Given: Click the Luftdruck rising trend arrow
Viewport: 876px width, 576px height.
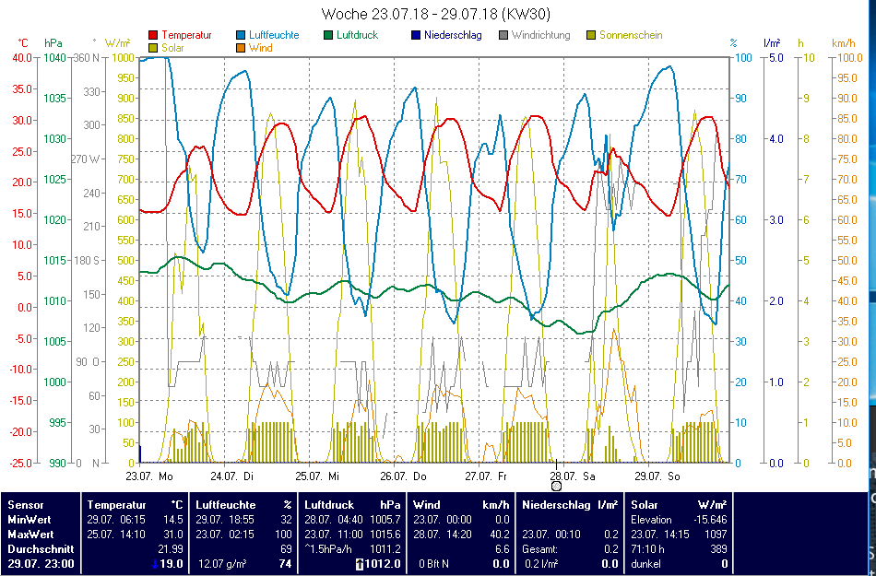Looking at the screenshot, I should coord(359,563).
